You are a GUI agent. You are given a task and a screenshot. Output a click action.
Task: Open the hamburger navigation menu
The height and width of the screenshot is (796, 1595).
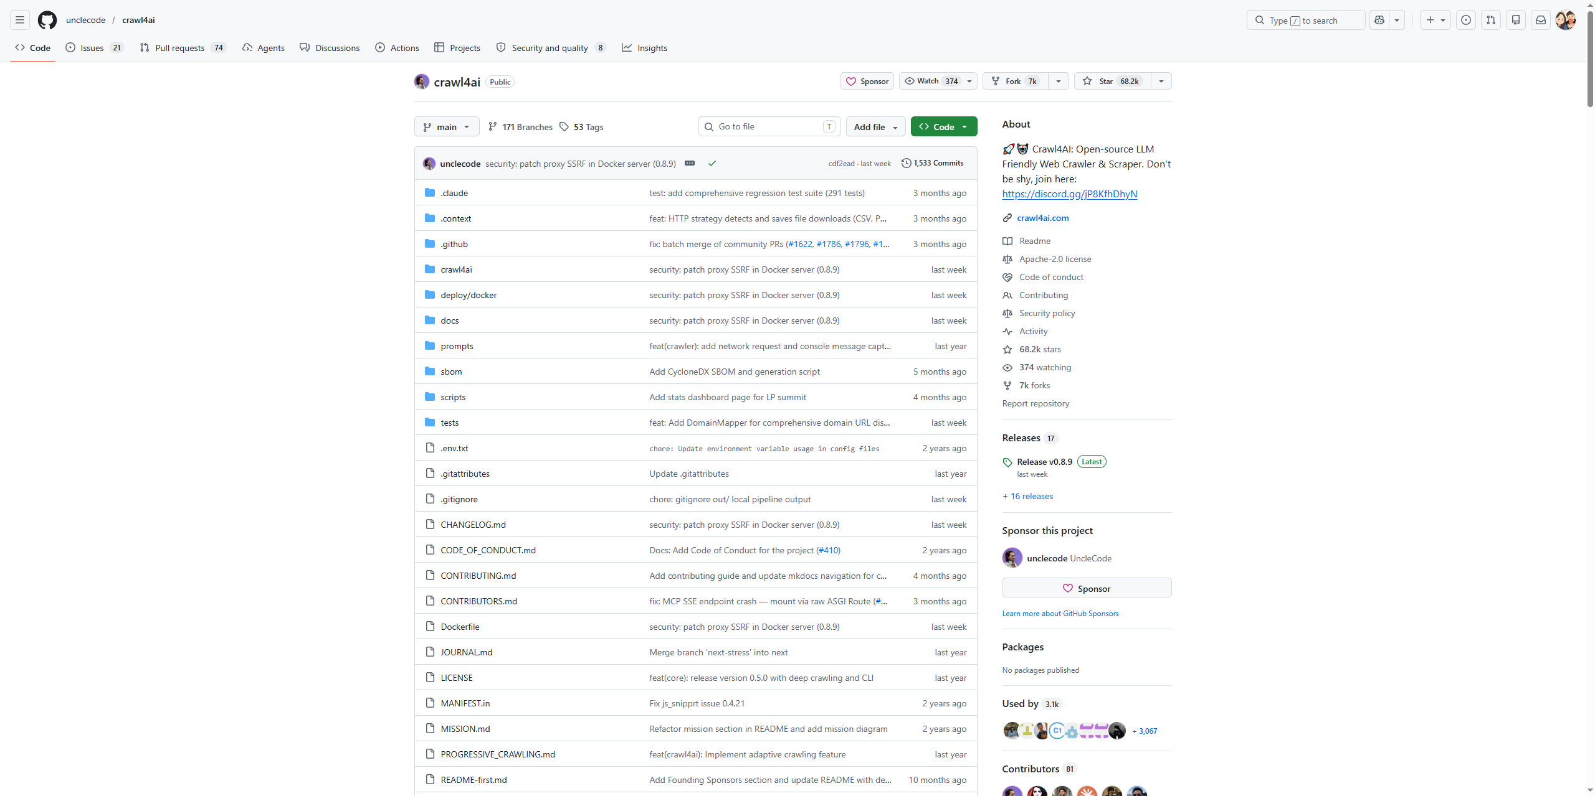pos(20,20)
